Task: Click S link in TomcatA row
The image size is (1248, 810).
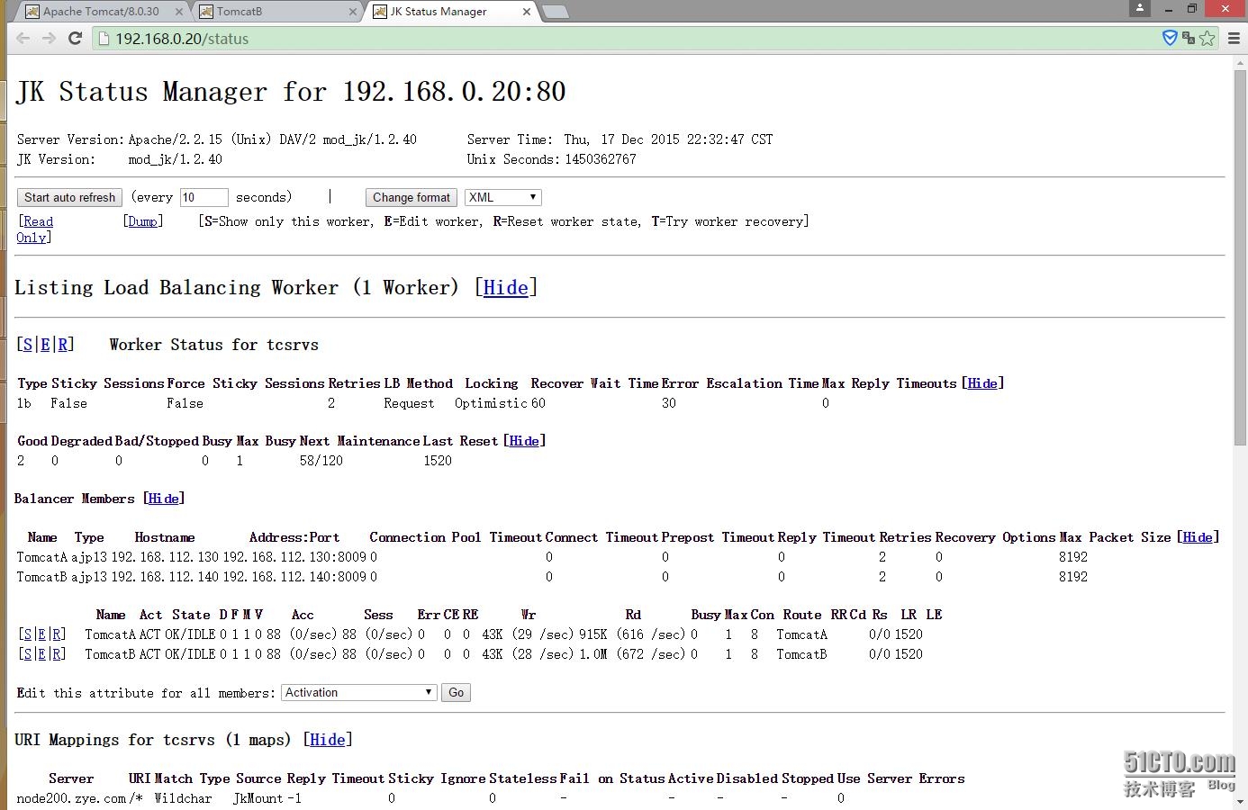Action: tap(27, 634)
